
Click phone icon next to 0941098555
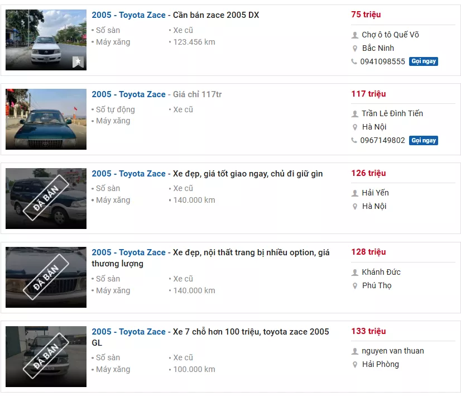click(354, 61)
